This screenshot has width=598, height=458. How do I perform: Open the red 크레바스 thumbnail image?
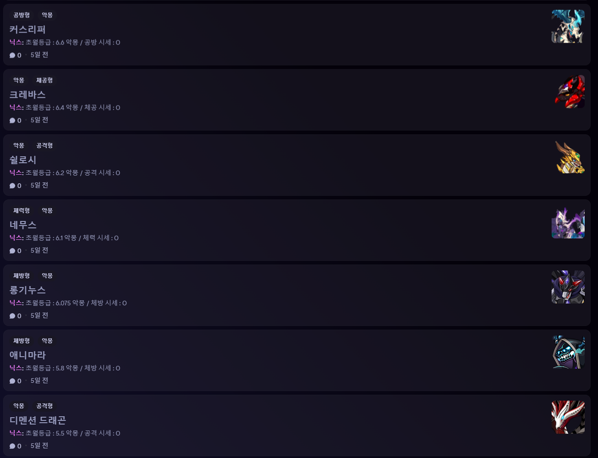[x=568, y=92]
